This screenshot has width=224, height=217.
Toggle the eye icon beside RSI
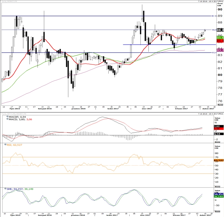coord(5,145)
